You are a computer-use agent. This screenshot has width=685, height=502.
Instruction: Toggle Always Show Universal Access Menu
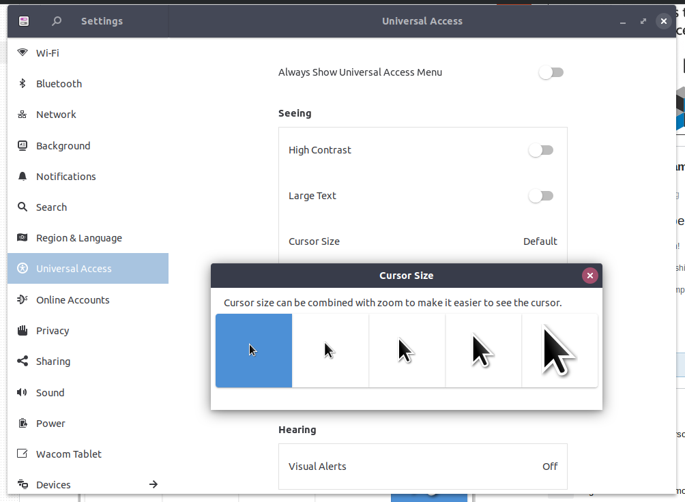tap(551, 72)
